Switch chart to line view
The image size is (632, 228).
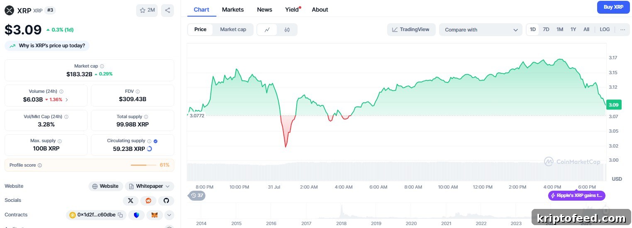point(267,29)
